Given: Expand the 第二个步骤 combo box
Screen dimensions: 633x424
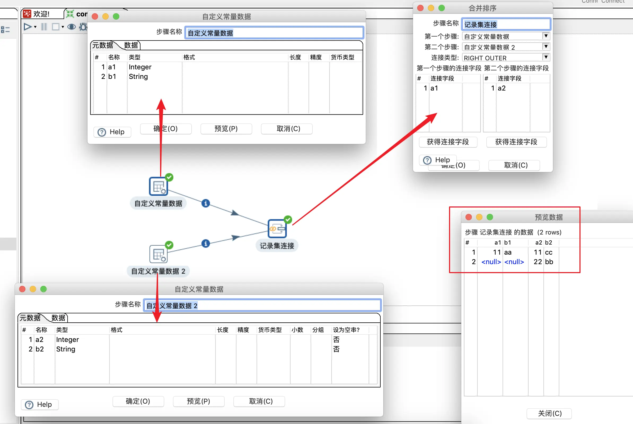Looking at the screenshot, I should point(546,47).
